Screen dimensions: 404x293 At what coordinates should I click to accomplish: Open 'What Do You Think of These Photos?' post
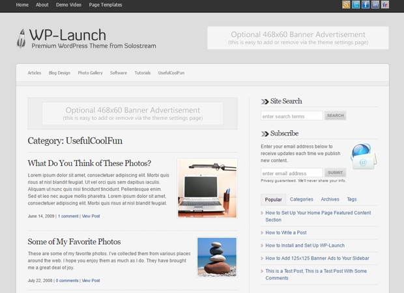click(89, 163)
